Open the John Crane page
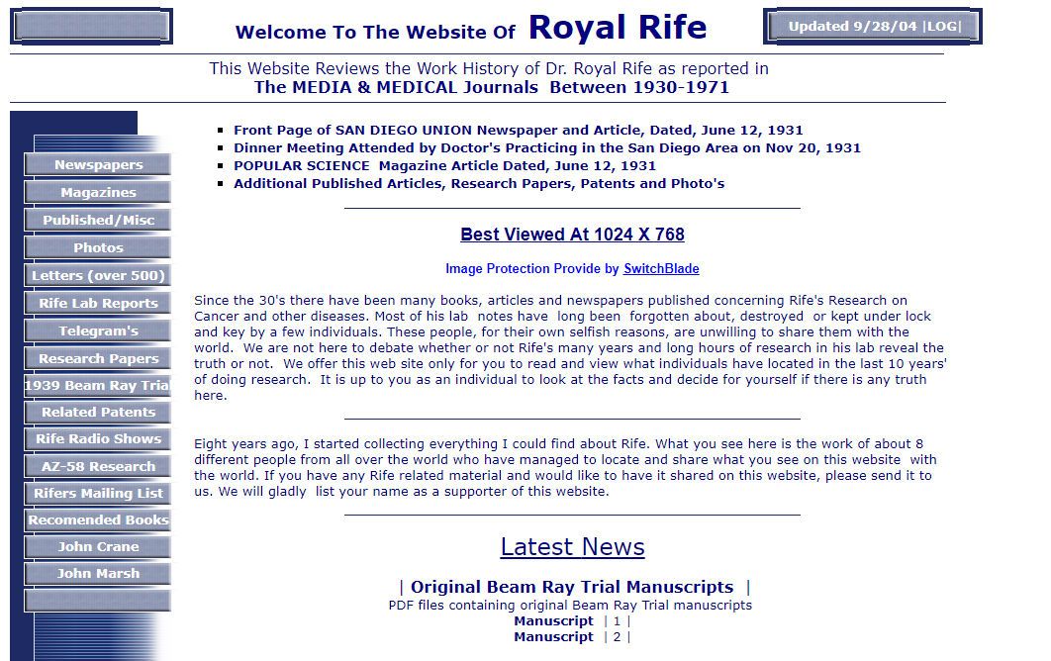1051x661 pixels. point(98,547)
